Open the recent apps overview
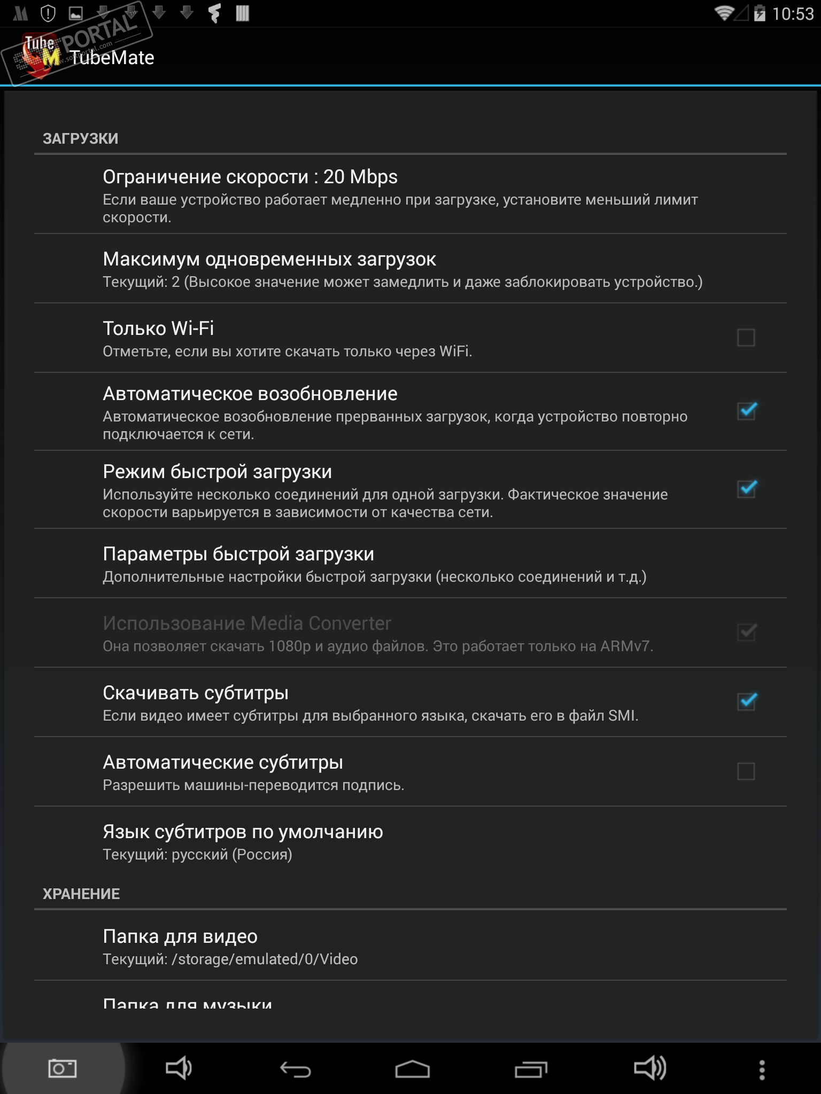821x1094 pixels. [x=531, y=1069]
